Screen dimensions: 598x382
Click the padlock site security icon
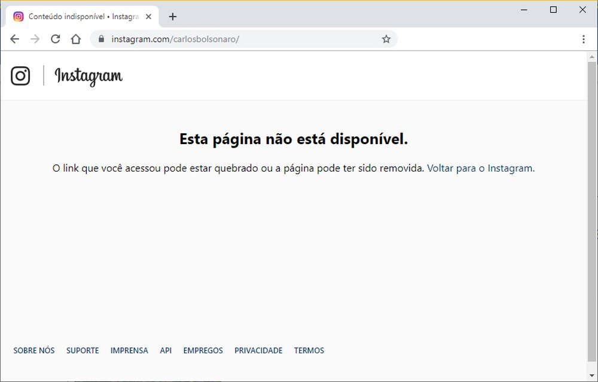[101, 39]
